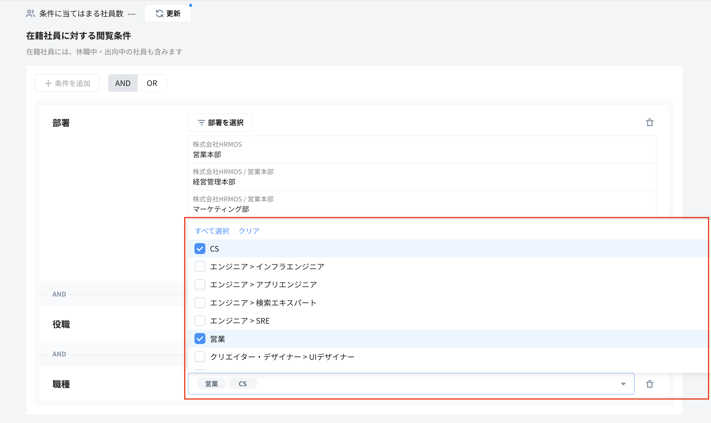Click クリア link in dropdown
This screenshot has width=711, height=423.
[249, 231]
